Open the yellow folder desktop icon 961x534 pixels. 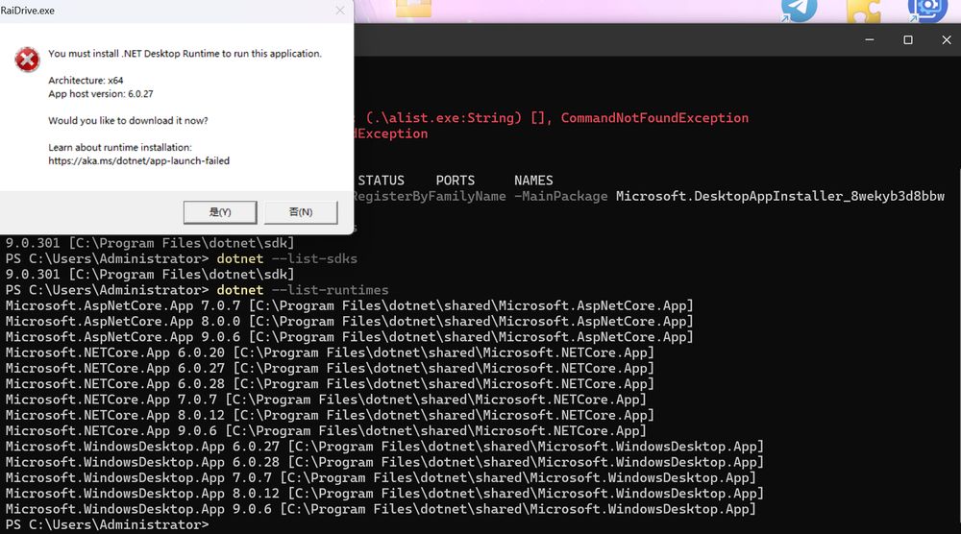413,8
